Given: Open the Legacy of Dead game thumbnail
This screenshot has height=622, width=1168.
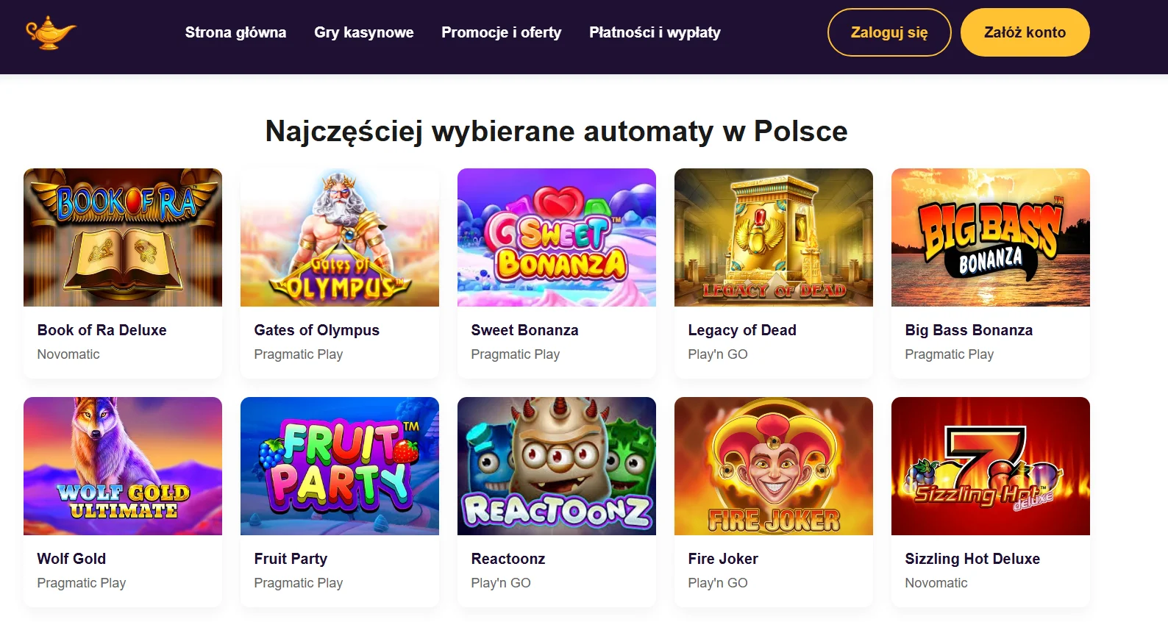Looking at the screenshot, I should [773, 237].
